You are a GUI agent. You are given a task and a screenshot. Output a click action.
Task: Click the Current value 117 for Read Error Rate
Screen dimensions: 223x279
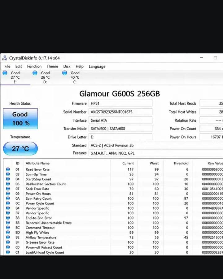coord(130,169)
